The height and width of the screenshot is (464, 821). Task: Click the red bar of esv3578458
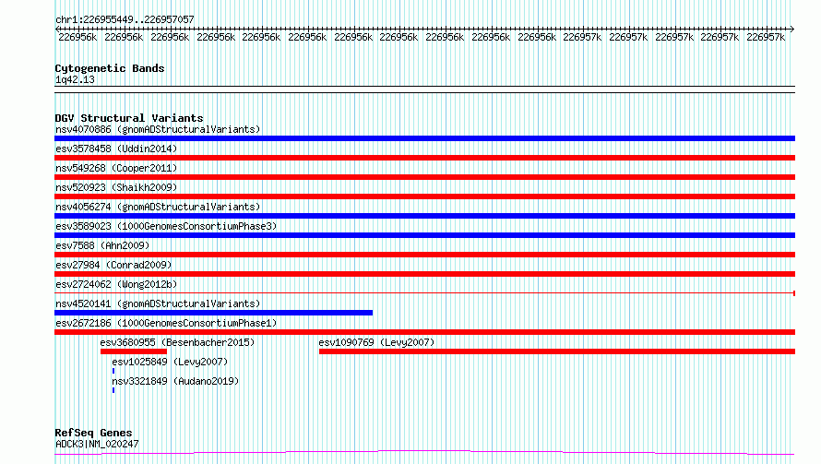pos(424,158)
